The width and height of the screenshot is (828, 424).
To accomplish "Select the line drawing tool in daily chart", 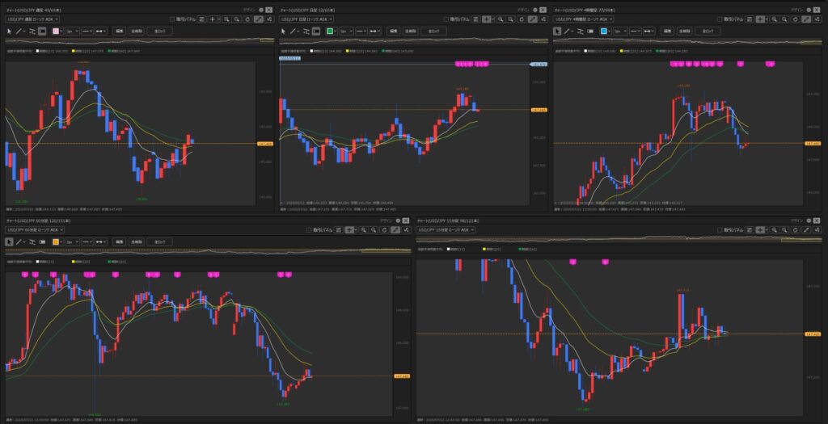I will (x=293, y=31).
